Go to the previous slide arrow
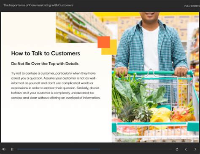This screenshot has width=200, height=154. [x=186, y=149]
